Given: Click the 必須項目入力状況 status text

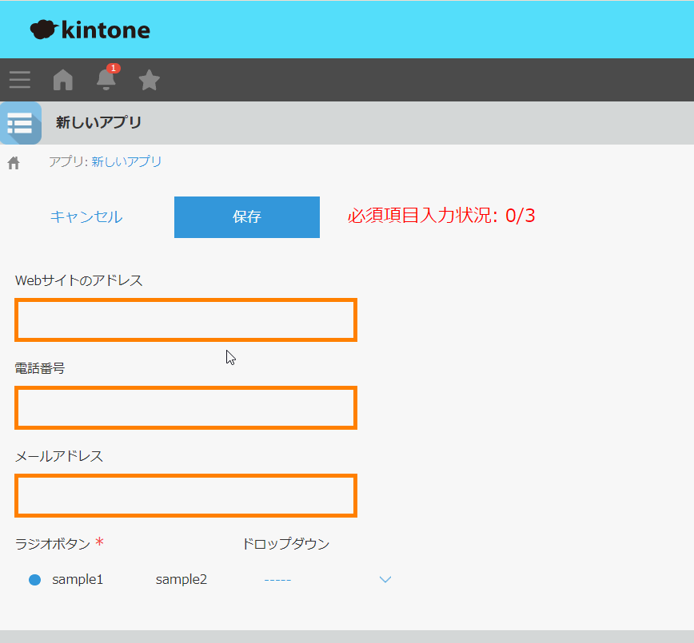Looking at the screenshot, I should click(x=441, y=216).
